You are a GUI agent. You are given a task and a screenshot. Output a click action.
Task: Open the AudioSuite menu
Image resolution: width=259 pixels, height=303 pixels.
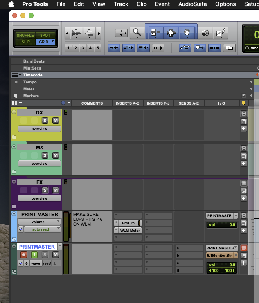(x=192, y=4)
